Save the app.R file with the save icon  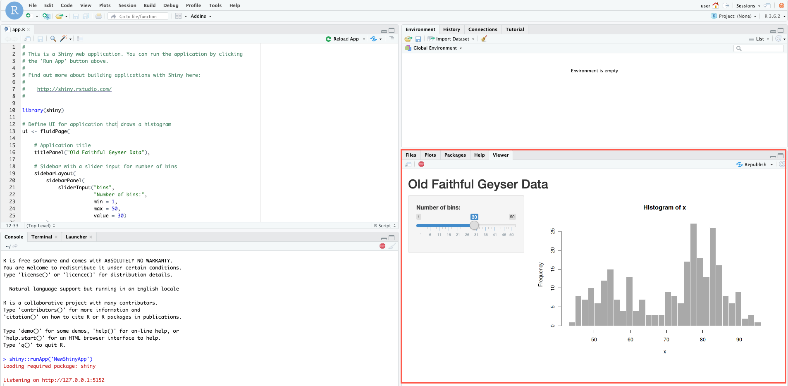click(40, 38)
